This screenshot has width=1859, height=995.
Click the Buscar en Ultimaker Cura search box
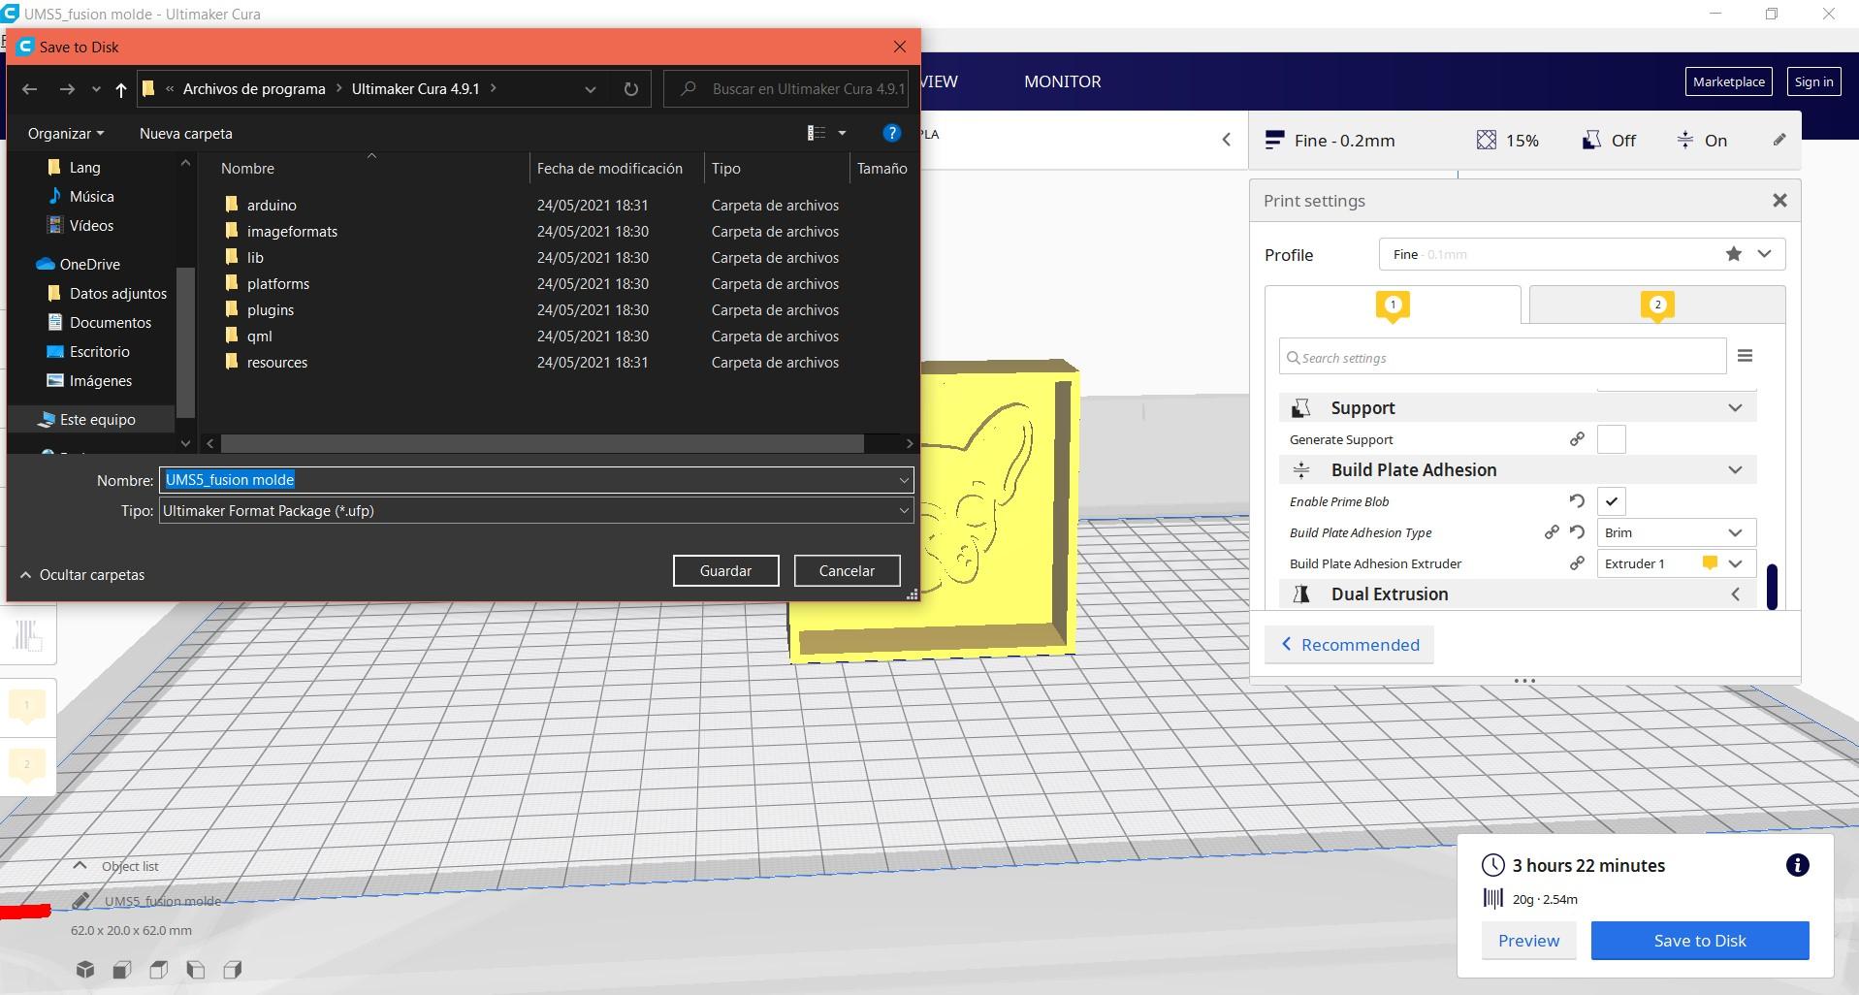(x=785, y=89)
